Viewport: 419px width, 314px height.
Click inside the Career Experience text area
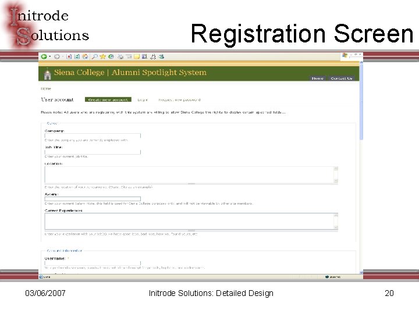(x=189, y=221)
